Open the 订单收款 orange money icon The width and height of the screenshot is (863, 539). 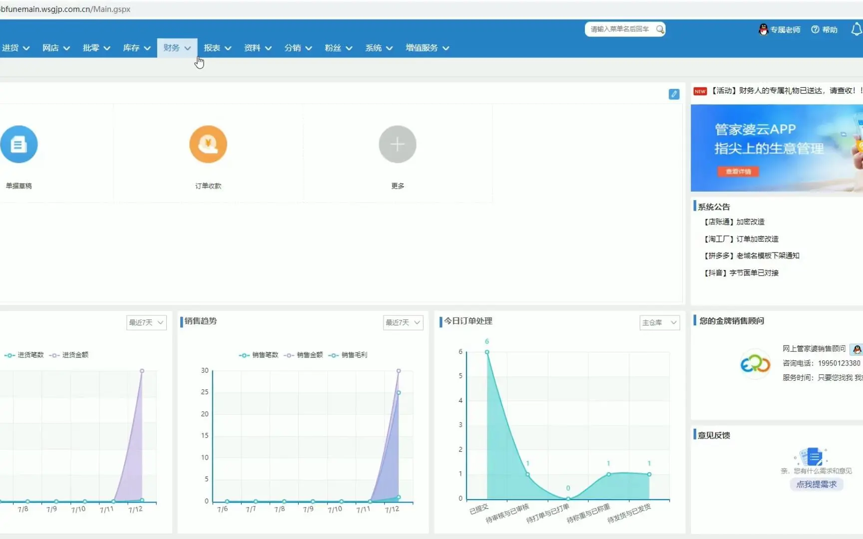pyautogui.click(x=208, y=144)
